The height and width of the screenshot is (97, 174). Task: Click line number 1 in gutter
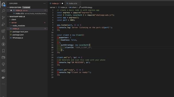point(53,10)
